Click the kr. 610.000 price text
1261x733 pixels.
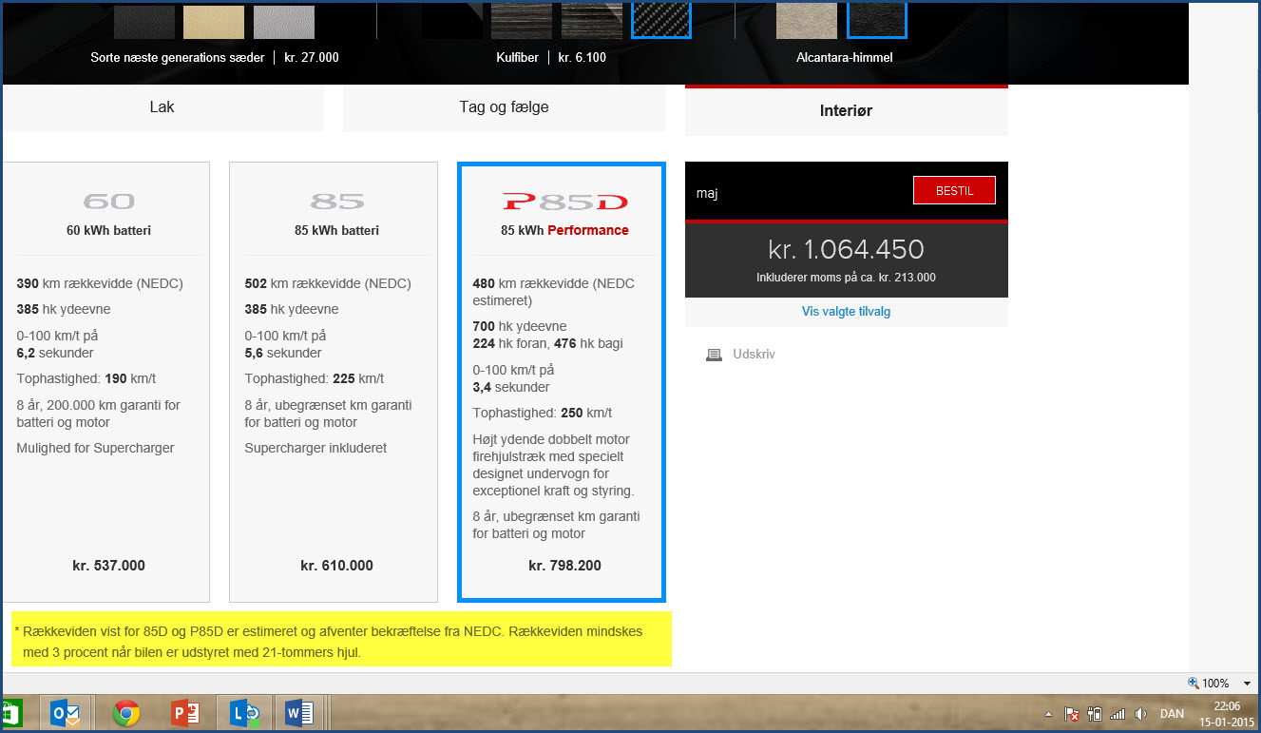coord(336,566)
